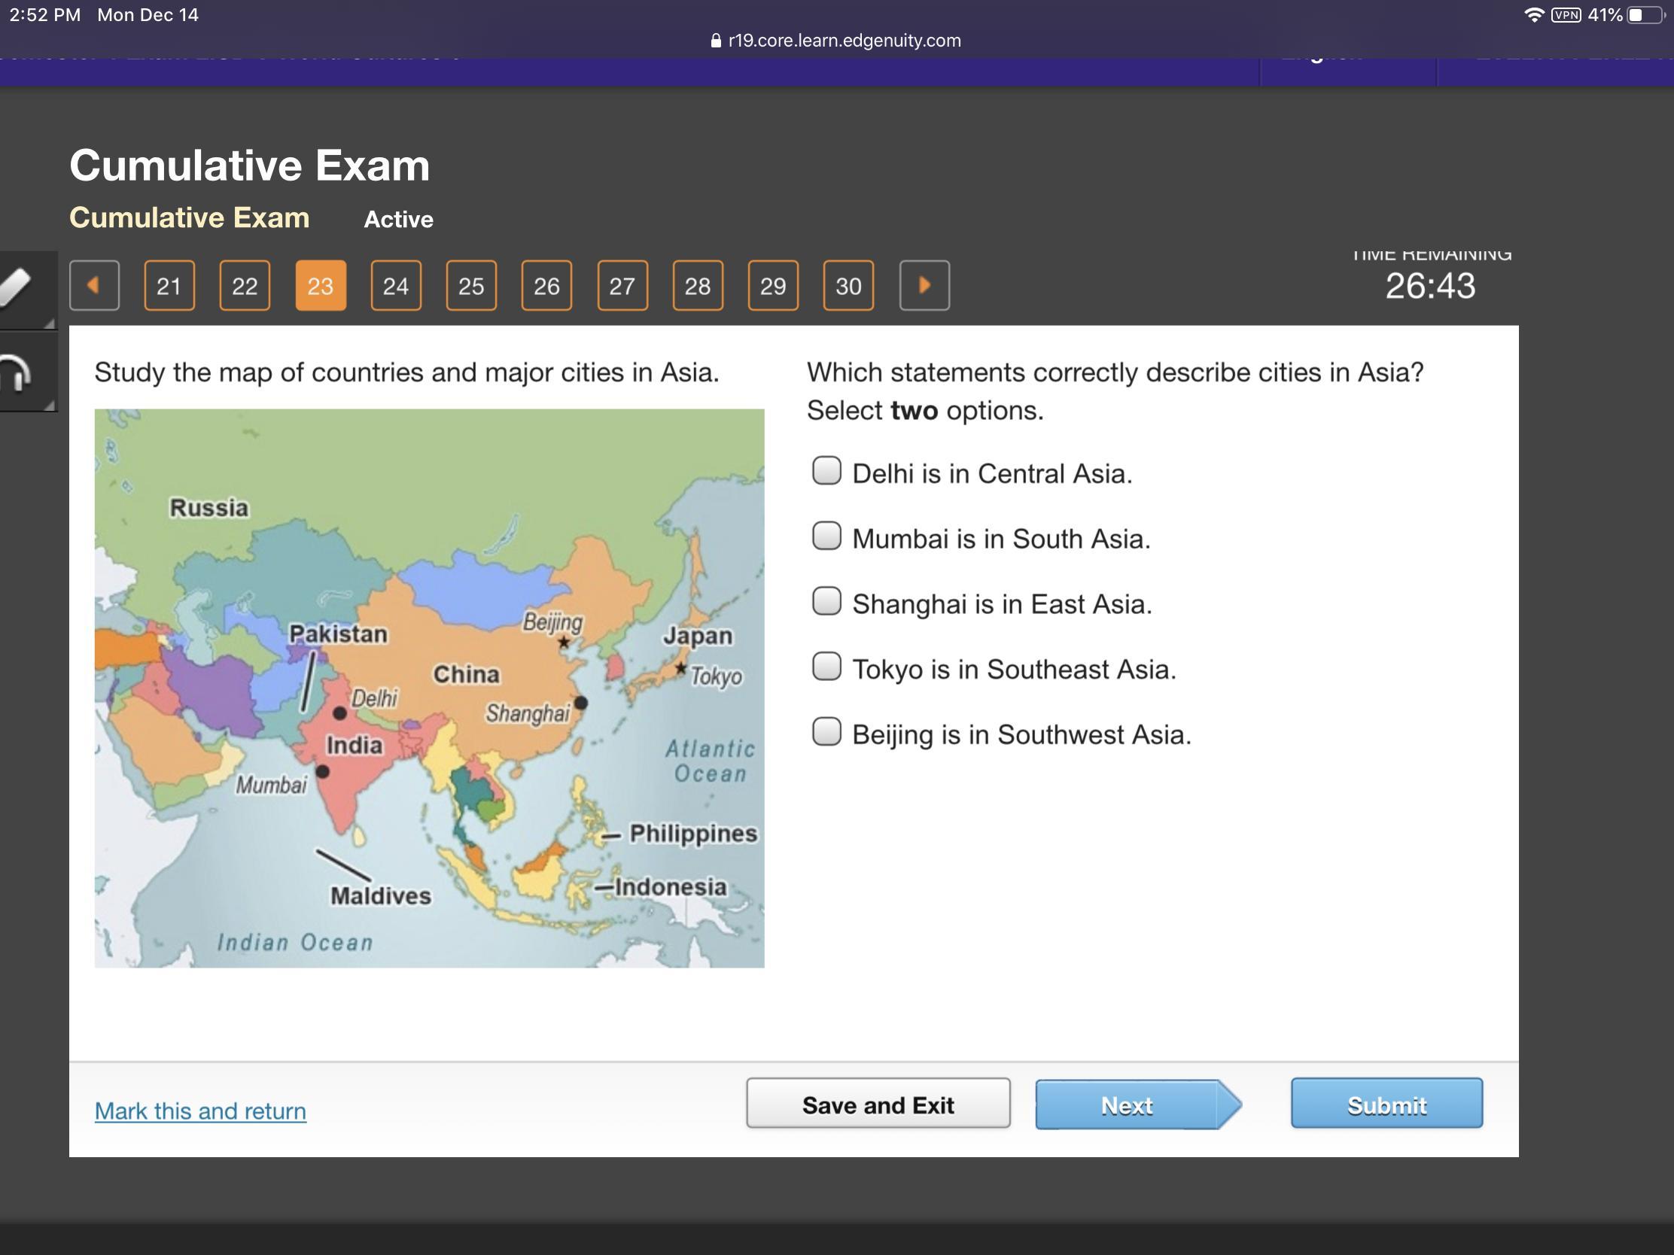This screenshot has width=1674, height=1255.
Task: Tap the battery indicator icon
Action: (1645, 15)
